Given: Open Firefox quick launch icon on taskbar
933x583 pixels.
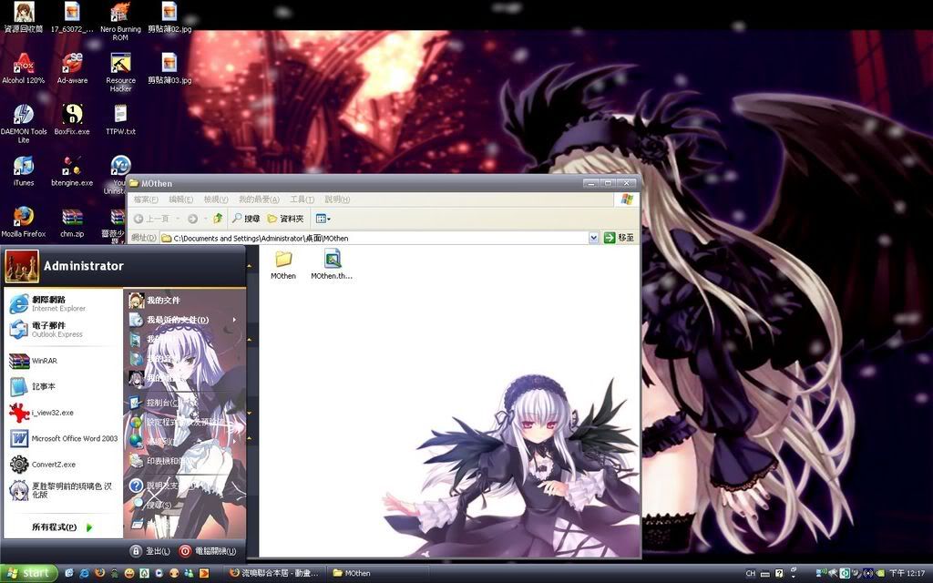Looking at the screenshot, I should tap(99, 574).
